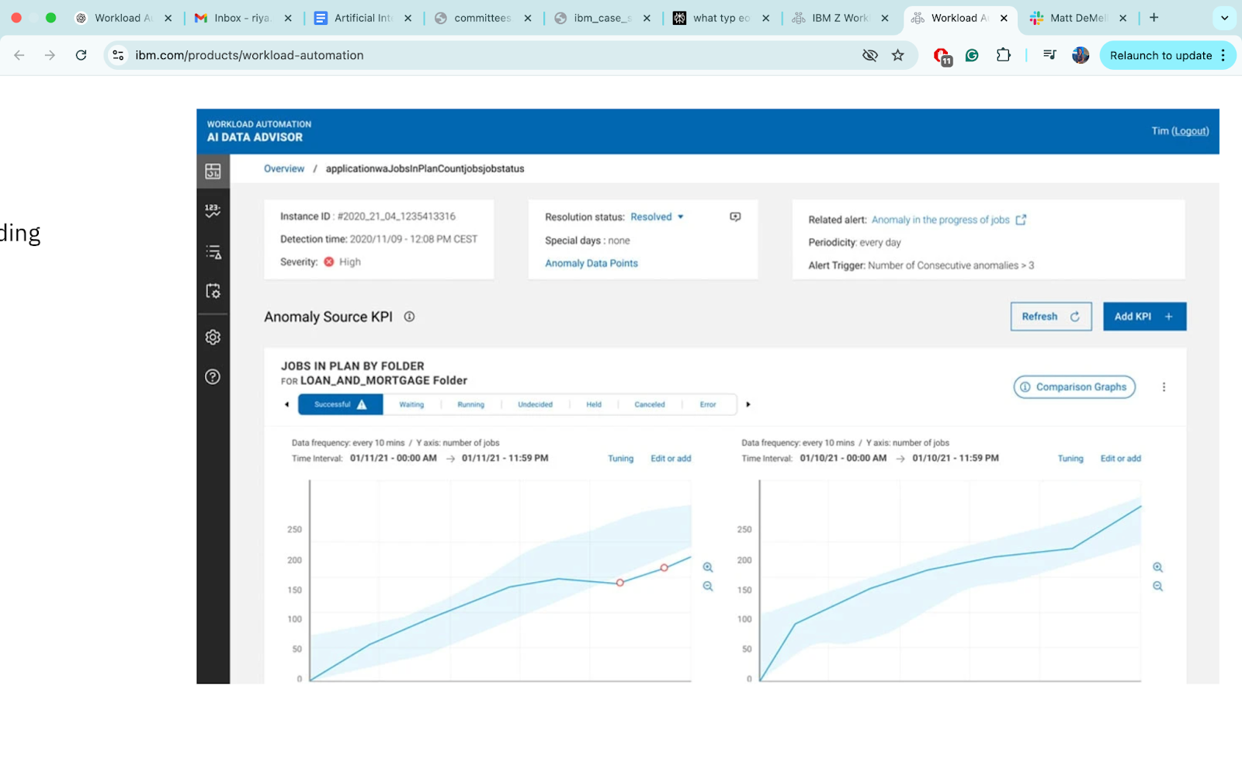Select the Held status tab
The width and height of the screenshot is (1242, 776).
tap(594, 404)
